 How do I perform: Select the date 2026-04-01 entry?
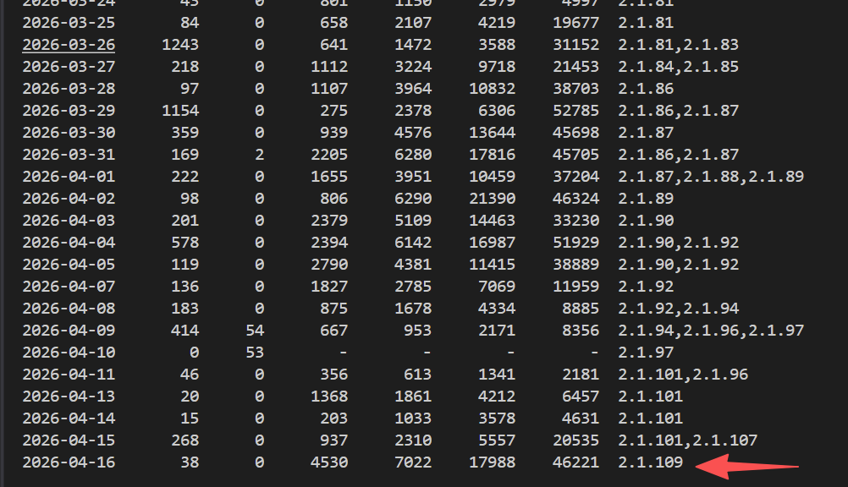coord(68,176)
